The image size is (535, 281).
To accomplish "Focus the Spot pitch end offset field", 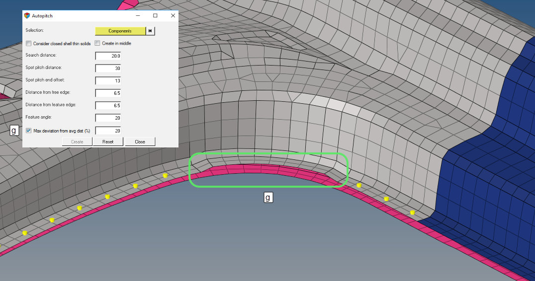I will [x=108, y=80].
